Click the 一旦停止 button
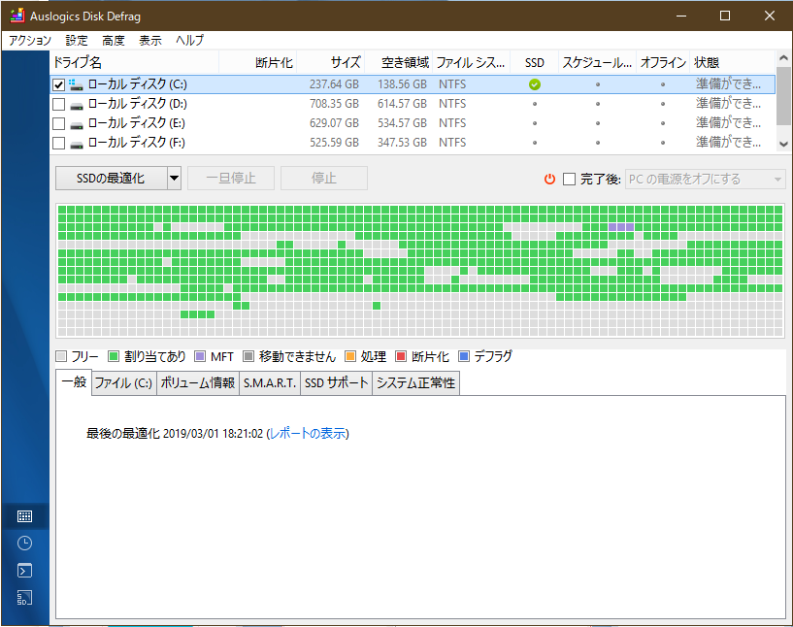The height and width of the screenshot is (627, 793). pos(231,178)
